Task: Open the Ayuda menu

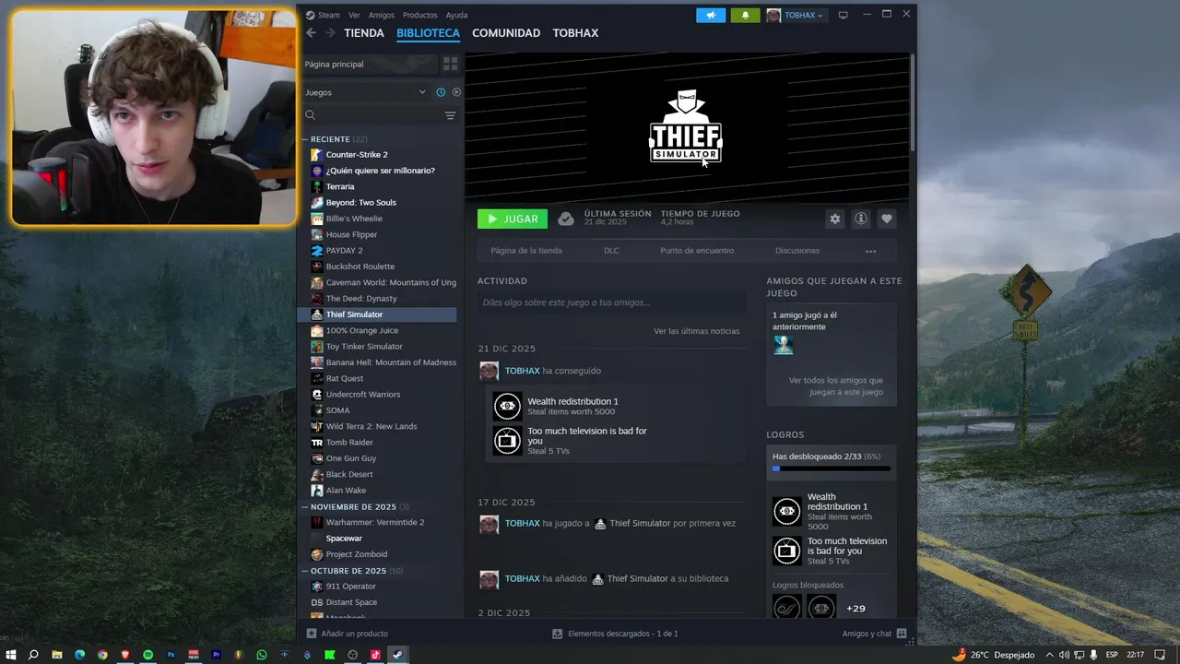Action: (x=456, y=15)
